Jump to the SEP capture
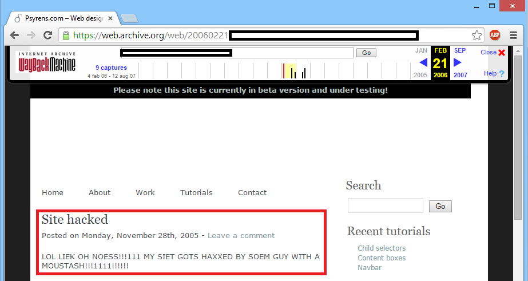This screenshot has height=281, width=528. (x=460, y=50)
